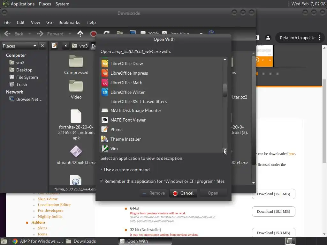
Task: Click Download (15.1 MB) on AIMP page
Action: pyautogui.click(x=273, y=194)
